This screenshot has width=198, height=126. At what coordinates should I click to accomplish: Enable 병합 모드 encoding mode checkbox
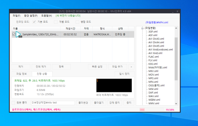point(77,22)
